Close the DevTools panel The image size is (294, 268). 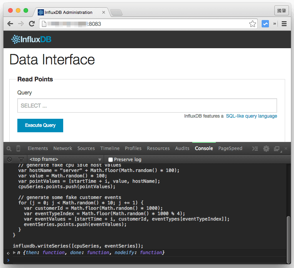286,148
